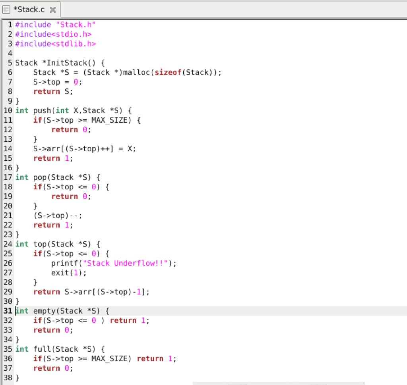Image resolution: width=407 pixels, height=385 pixels.
Task: Close the *Stack.c tab
Action: click(x=53, y=10)
